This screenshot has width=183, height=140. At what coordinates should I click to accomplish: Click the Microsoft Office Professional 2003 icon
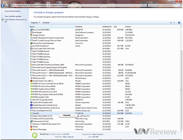[31, 65]
